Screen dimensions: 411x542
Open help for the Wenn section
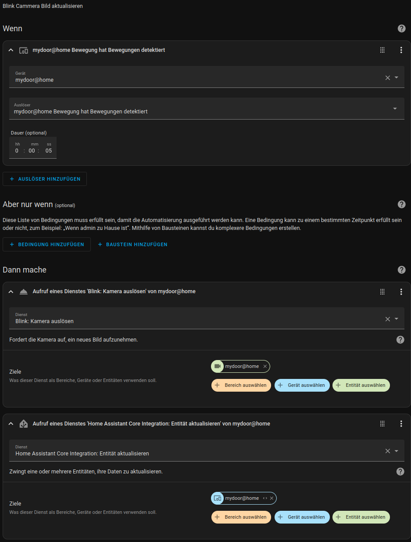pos(401,29)
